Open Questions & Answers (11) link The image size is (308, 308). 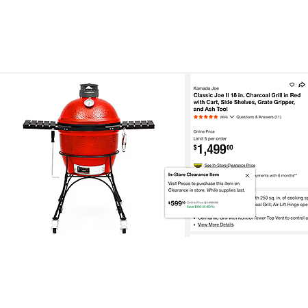click(259, 117)
